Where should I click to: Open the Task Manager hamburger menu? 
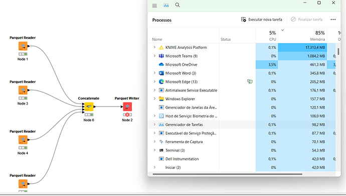coord(154,6)
